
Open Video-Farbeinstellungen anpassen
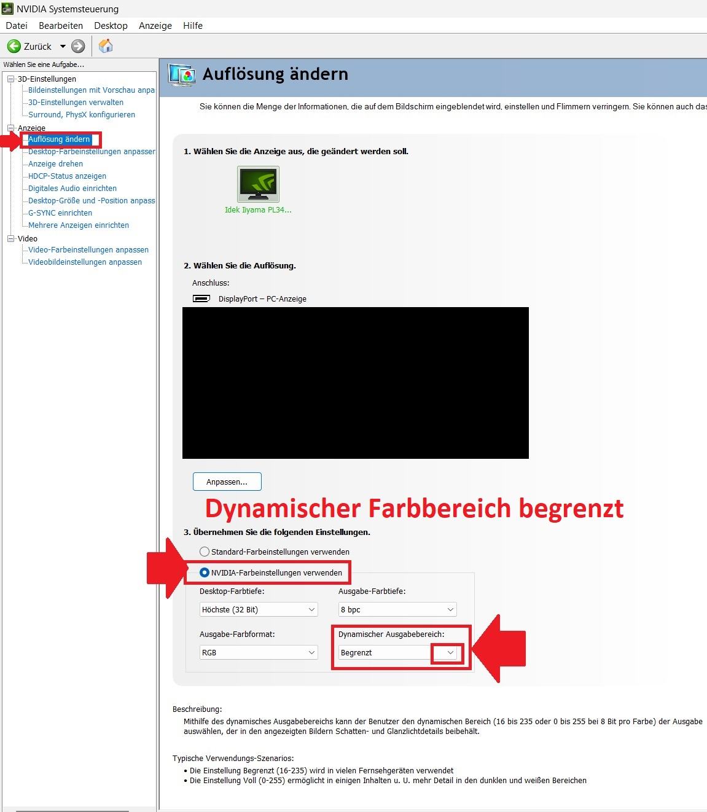click(x=88, y=249)
